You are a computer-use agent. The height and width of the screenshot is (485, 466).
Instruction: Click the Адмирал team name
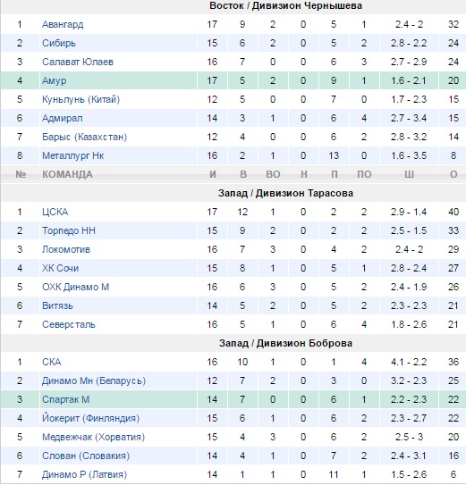[63, 118]
